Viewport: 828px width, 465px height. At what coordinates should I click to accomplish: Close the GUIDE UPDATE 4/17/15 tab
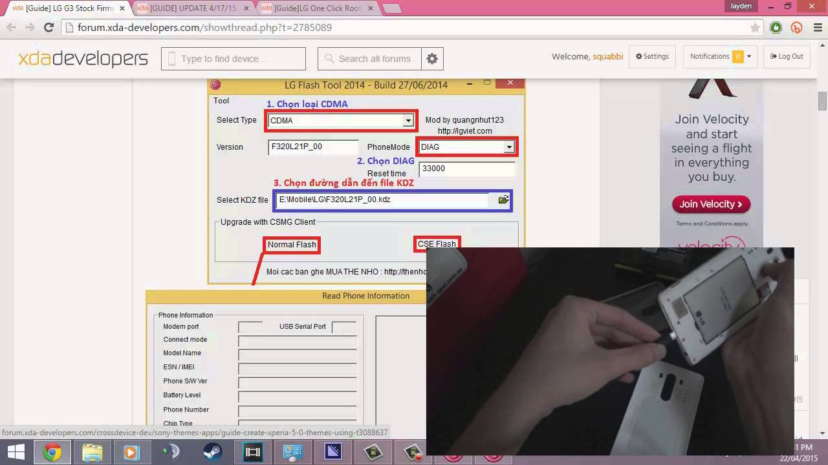(x=246, y=8)
